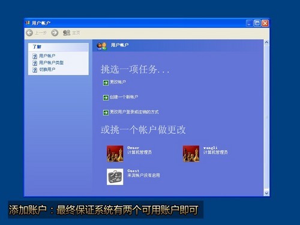Viewport: 300px width, 225px height.
Task: Click the wangli account name
Action: 211,148
